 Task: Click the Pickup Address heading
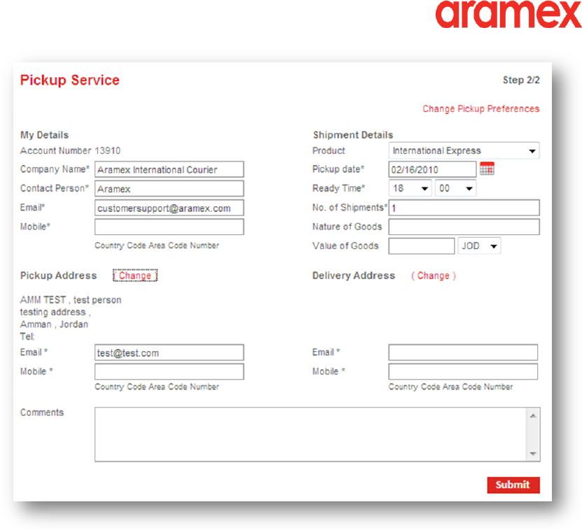click(x=58, y=275)
